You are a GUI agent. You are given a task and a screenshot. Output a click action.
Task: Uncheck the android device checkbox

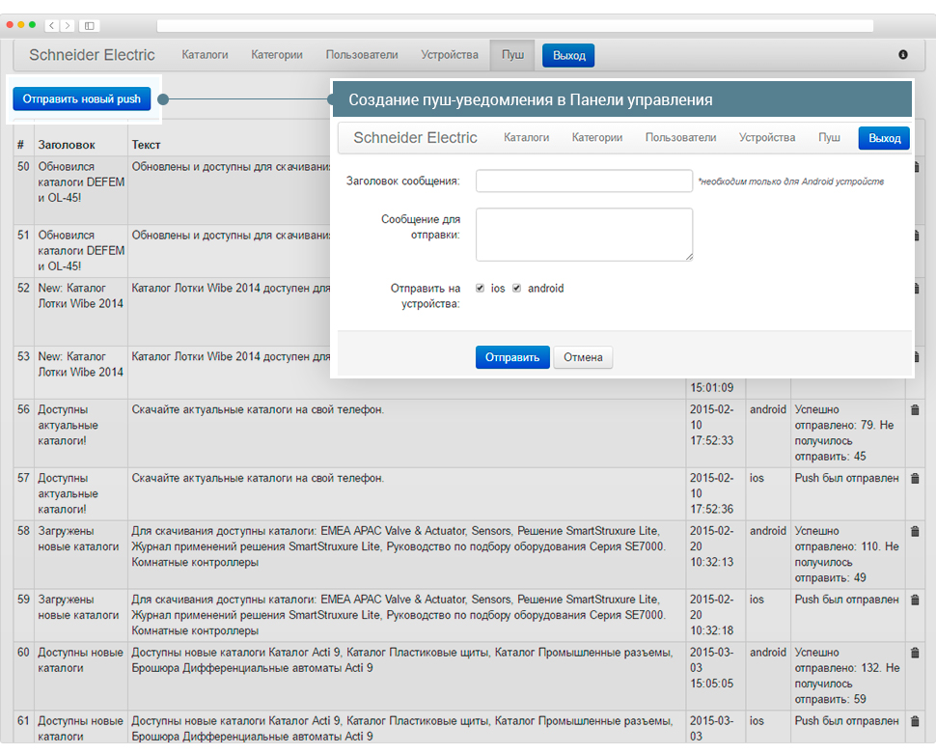point(517,288)
